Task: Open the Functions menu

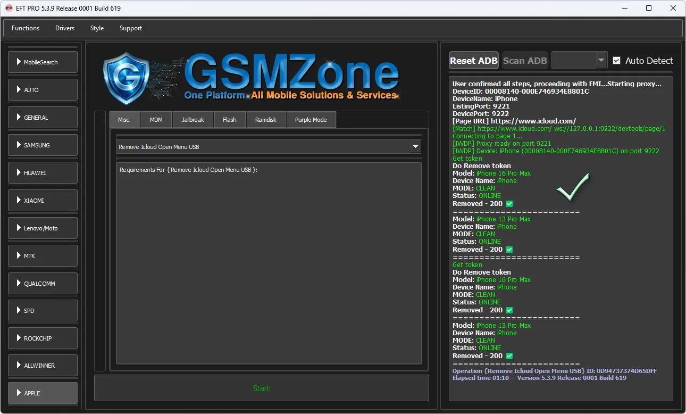Action: tap(26, 28)
